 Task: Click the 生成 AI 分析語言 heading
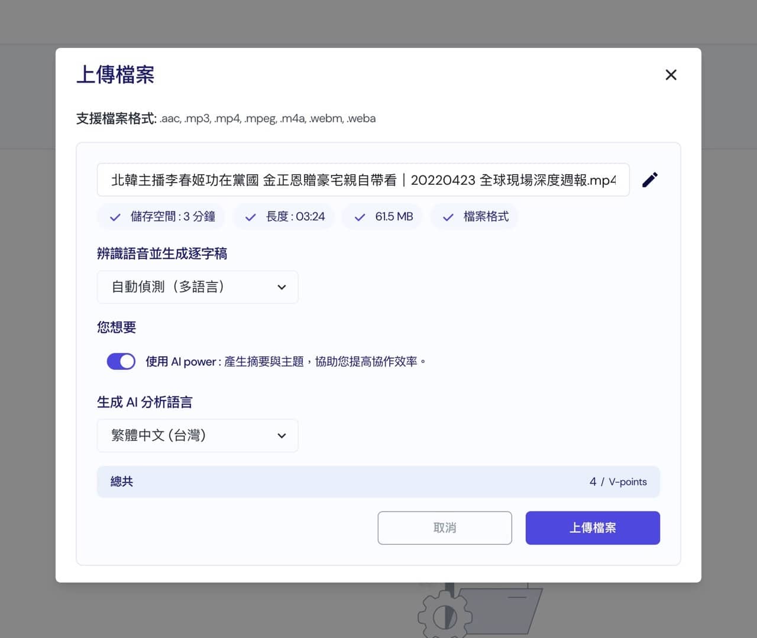click(145, 403)
